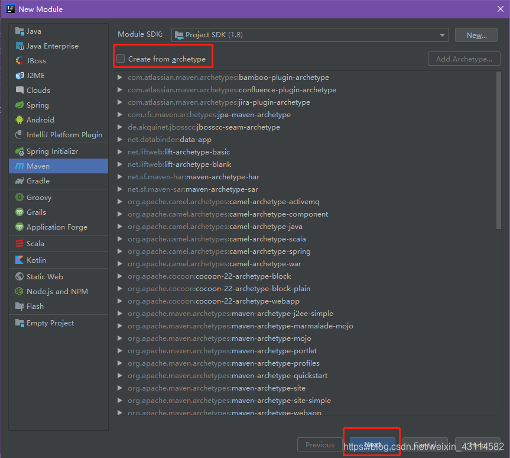Select maven-archetype-har row
Image resolution: width=510 pixels, height=458 pixels.
(305, 176)
